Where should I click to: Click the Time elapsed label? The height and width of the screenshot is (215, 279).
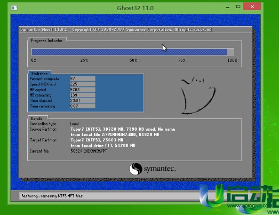coord(41,100)
